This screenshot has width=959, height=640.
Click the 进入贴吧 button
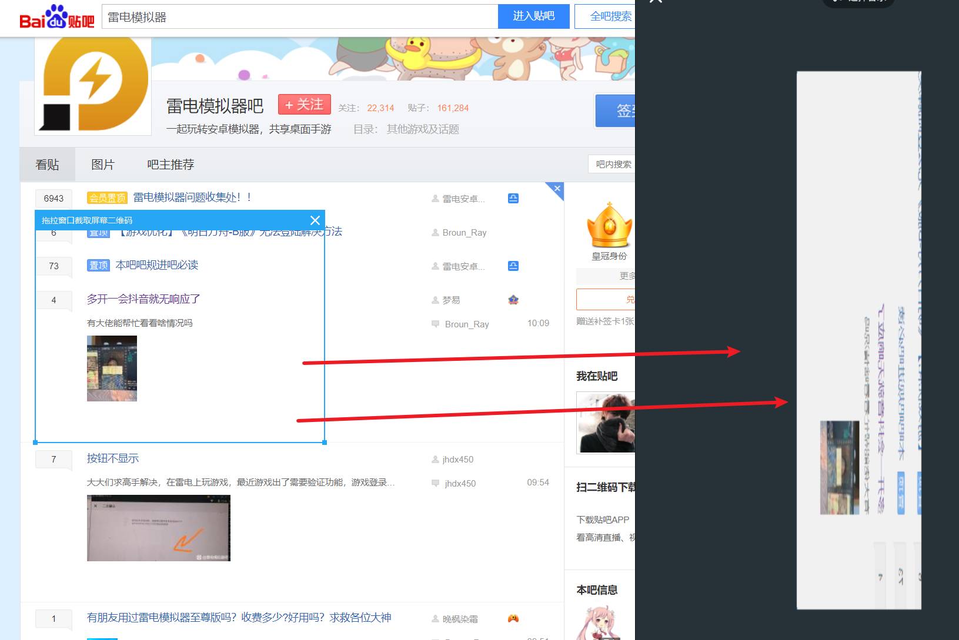coord(533,16)
